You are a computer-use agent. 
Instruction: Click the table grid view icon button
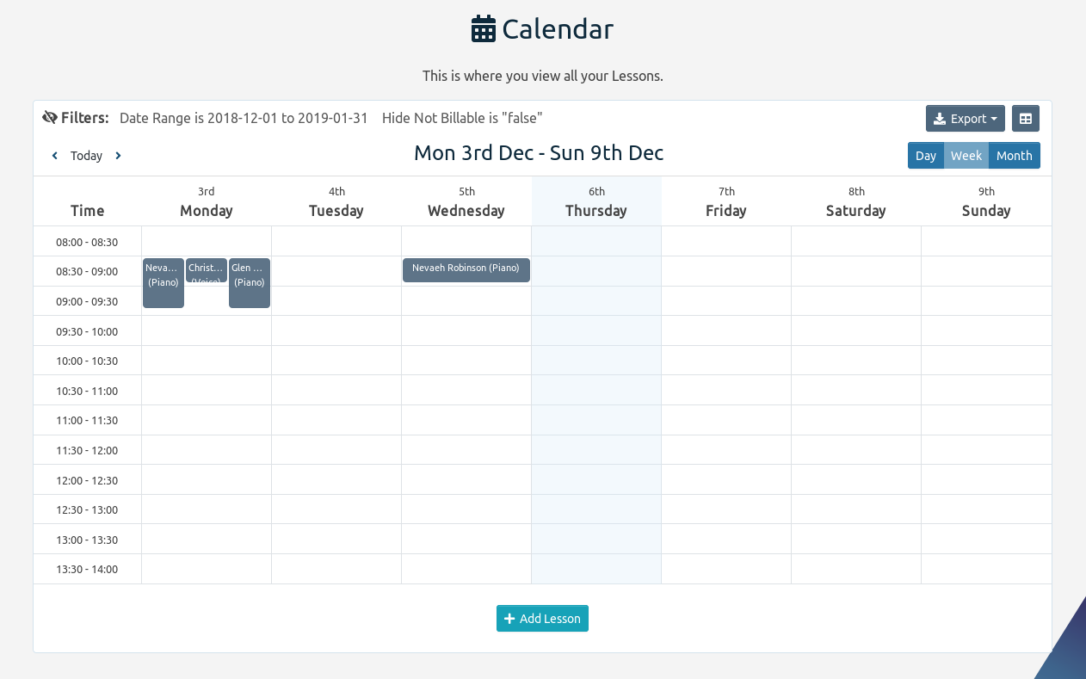(x=1025, y=119)
